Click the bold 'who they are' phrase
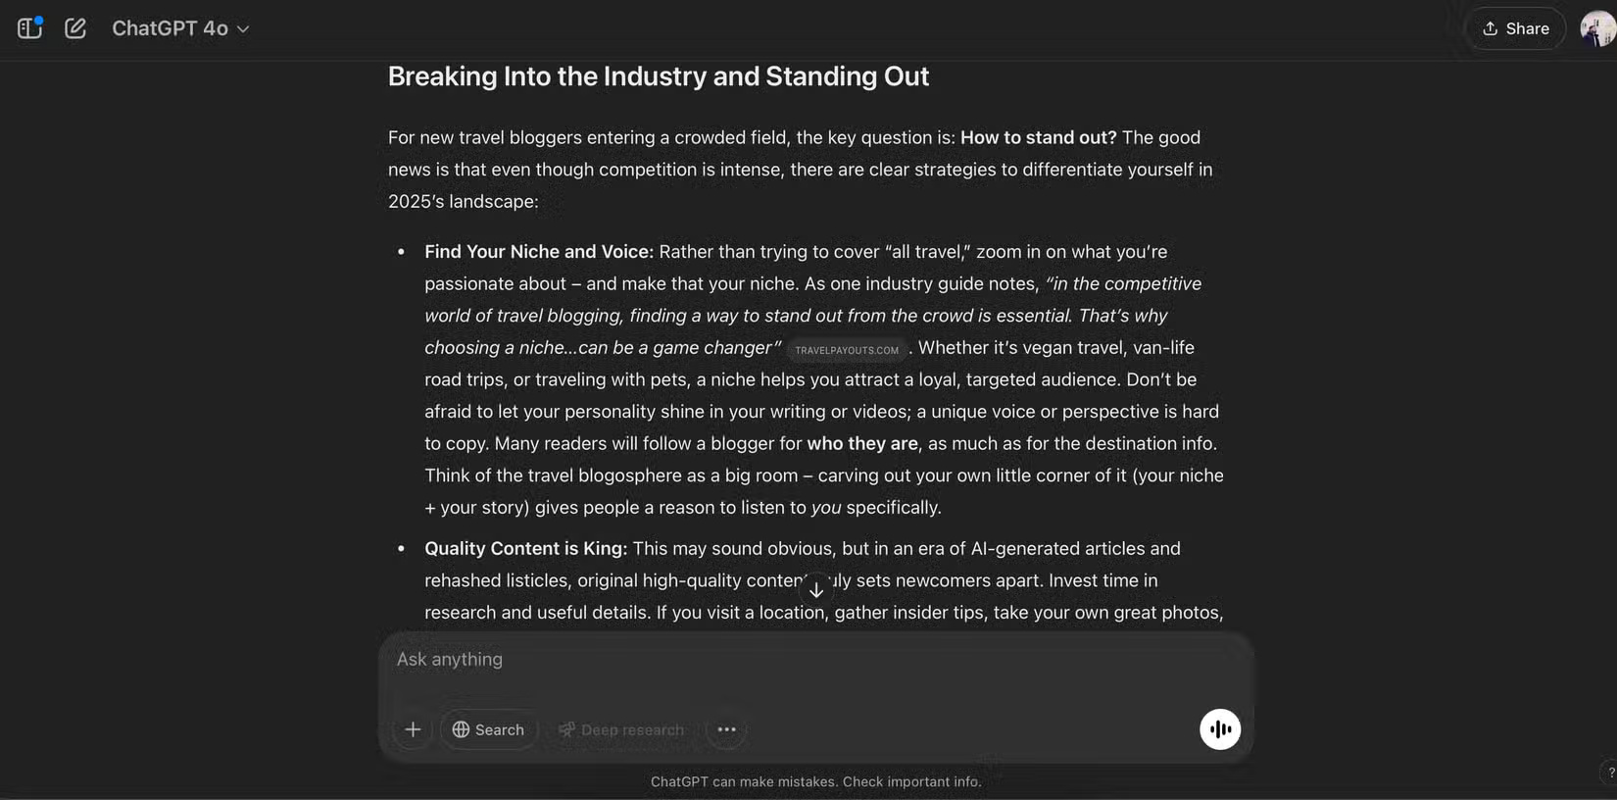The image size is (1617, 800). [x=862, y=444]
